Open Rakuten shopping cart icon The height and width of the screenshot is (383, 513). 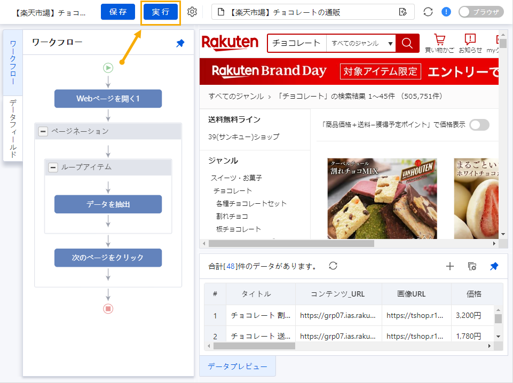tap(439, 43)
